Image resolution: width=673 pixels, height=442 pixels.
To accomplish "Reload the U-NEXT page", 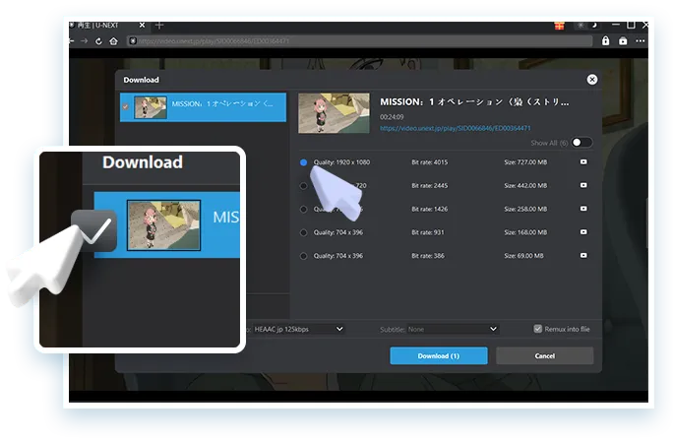I will [98, 41].
